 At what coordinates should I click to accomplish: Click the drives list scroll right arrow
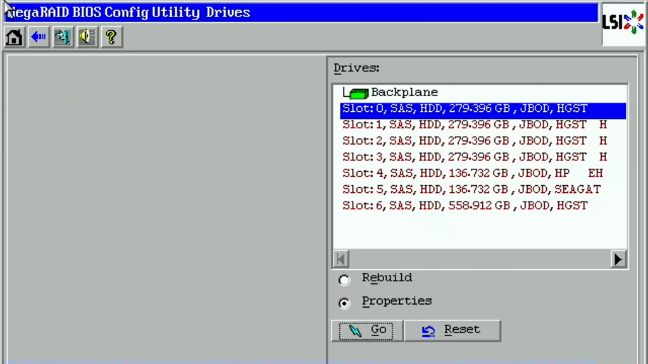pyautogui.click(x=618, y=259)
